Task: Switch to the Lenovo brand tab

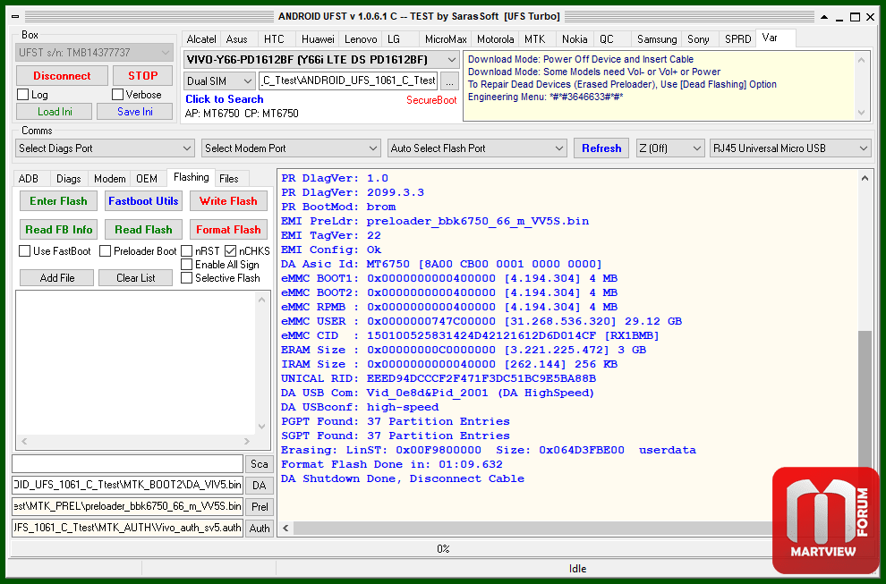Action: pos(361,39)
